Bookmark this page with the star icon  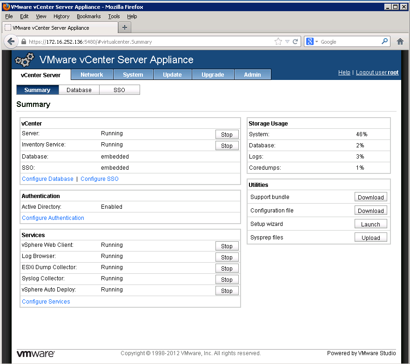(x=278, y=41)
